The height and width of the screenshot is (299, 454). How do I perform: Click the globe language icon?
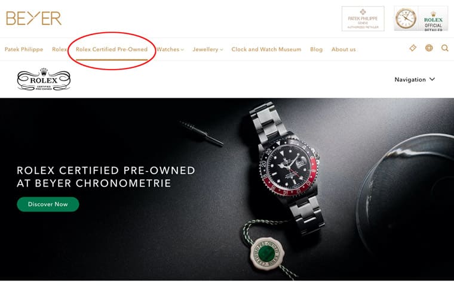coord(429,48)
